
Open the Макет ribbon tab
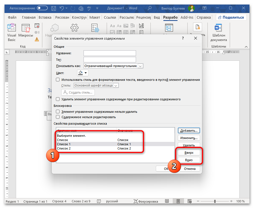pyautogui.click(x=95, y=18)
